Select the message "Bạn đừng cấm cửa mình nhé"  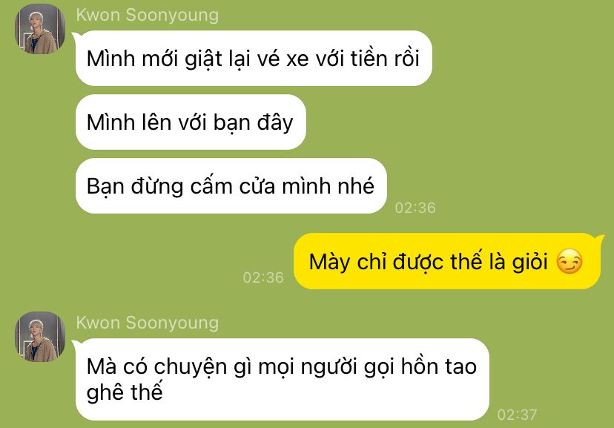coord(231,186)
